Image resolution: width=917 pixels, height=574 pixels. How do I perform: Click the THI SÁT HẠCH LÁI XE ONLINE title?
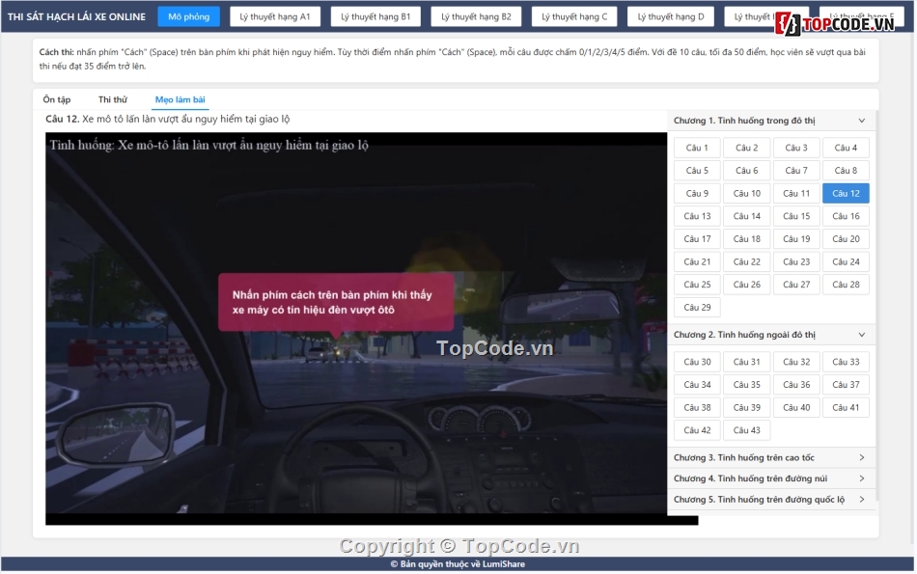coord(77,16)
